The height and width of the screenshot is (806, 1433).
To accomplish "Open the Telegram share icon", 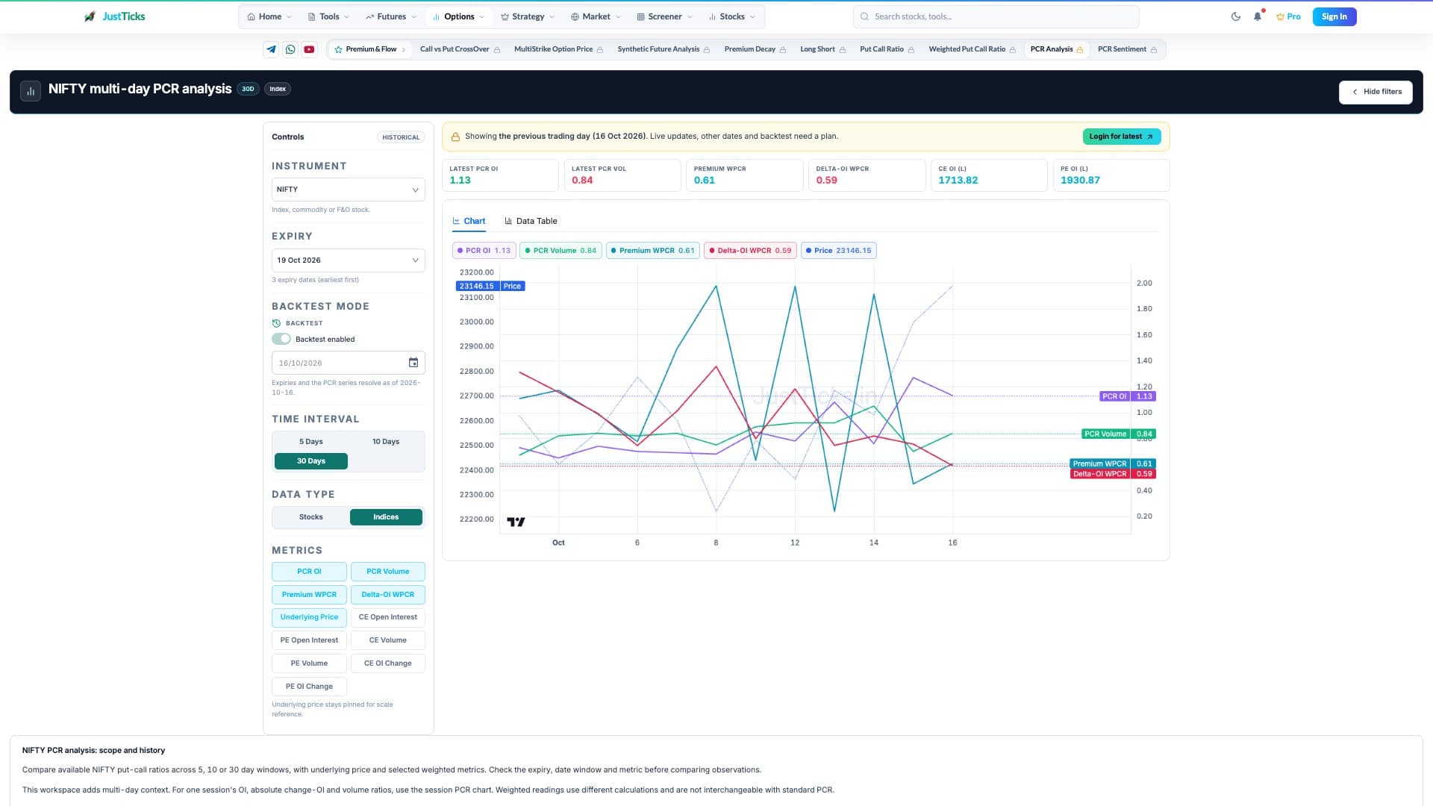I will click(x=271, y=49).
